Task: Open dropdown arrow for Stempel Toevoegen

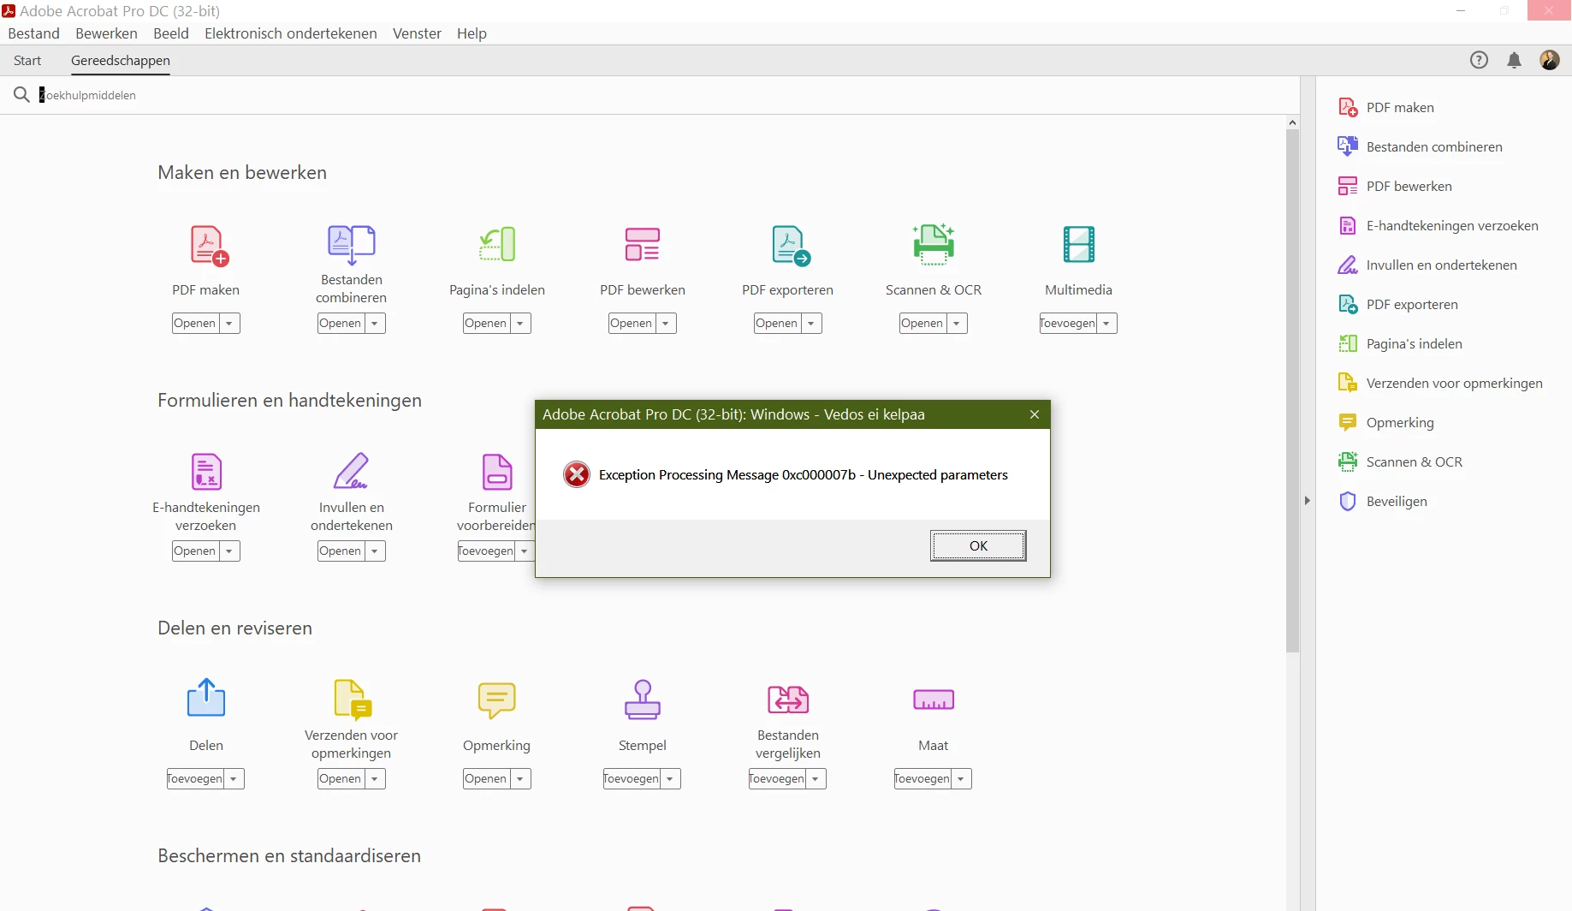Action: click(x=670, y=779)
